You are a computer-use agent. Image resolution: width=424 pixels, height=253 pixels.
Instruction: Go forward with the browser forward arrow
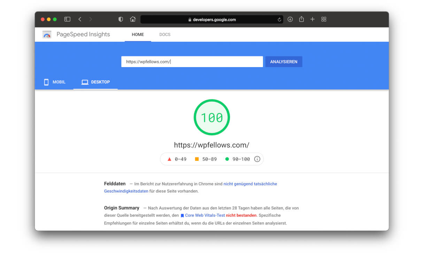[91, 19]
